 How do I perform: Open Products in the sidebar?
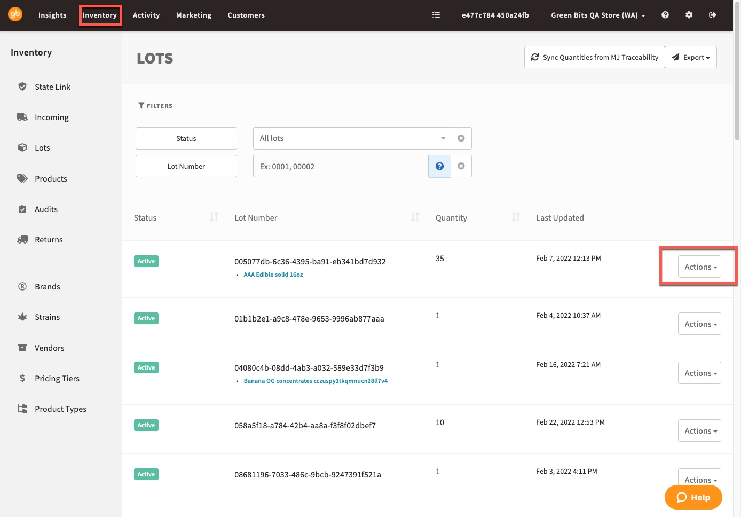click(x=51, y=178)
